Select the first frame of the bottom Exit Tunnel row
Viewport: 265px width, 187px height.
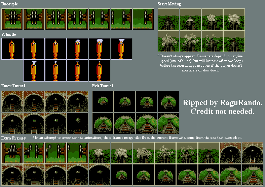coord(103,123)
